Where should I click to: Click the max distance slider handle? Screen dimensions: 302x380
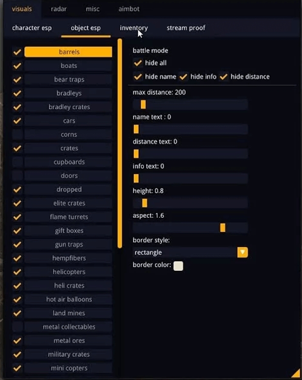coord(144,105)
